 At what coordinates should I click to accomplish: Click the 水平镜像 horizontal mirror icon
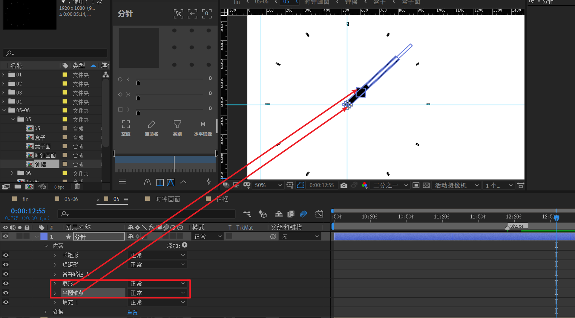(203, 124)
